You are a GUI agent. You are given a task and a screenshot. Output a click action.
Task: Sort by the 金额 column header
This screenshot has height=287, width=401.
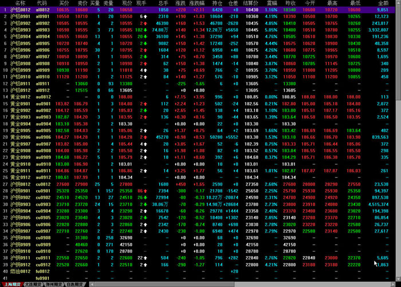[x=382, y=3]
